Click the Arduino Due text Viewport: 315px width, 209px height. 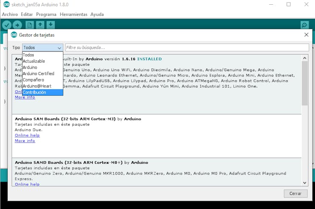tap(29, 130)
